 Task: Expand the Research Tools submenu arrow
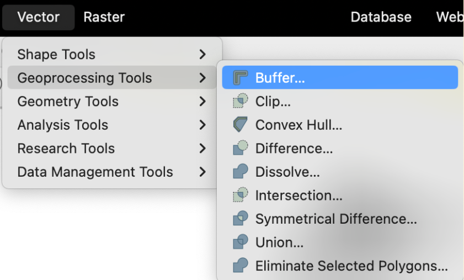pos(202,149)
